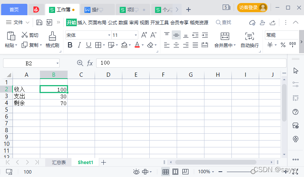Click the zoom out minus button

click(220, 172)
